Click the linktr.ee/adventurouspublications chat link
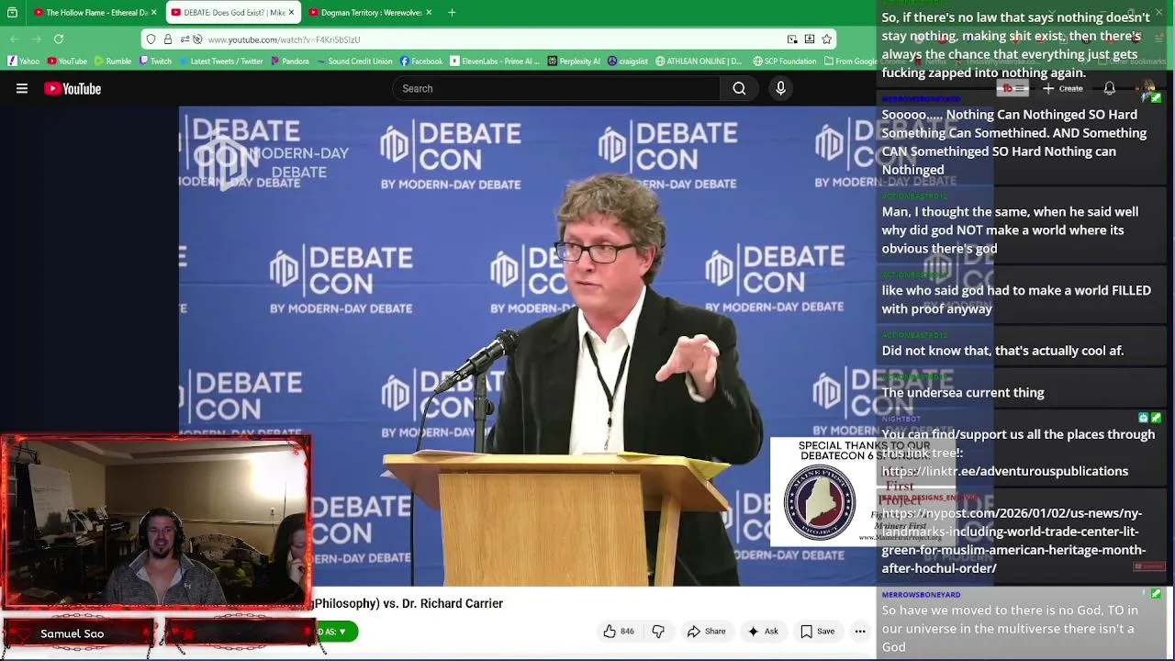This screenshot has width=1175, height=661. [x=1005, y=471]
